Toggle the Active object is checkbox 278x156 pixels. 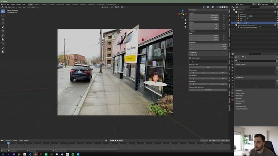coord(190,58)
